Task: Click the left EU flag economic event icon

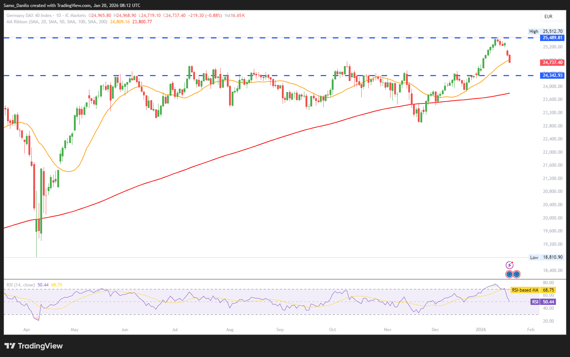Action: pos(509,274)
